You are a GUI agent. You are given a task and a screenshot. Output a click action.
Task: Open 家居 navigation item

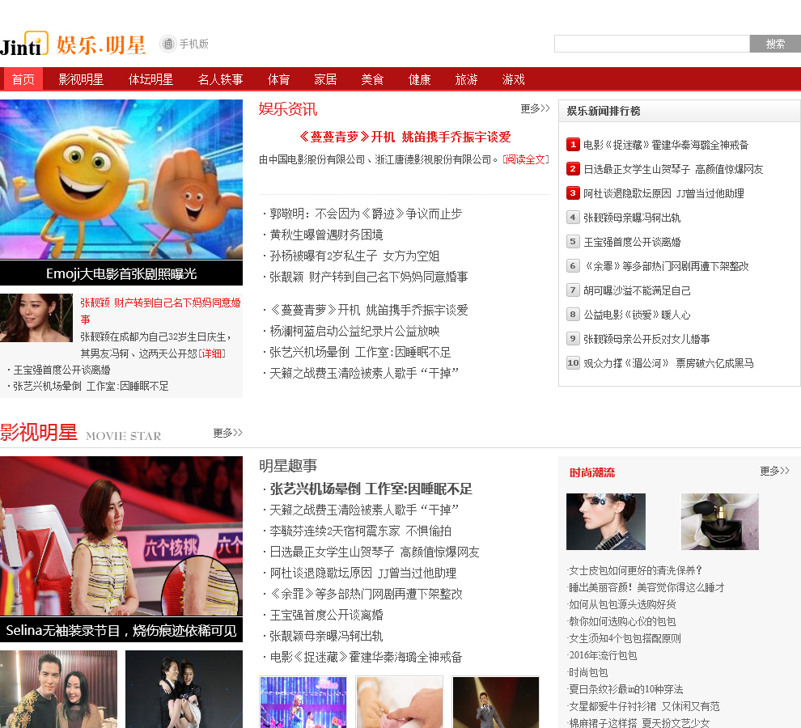point(325,79)
